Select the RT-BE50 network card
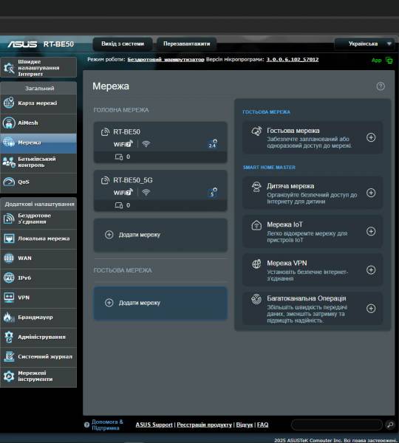399x443 pixels. click(160, 142)
